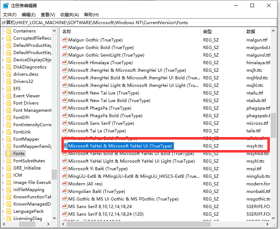
Task: Click the folder icon of DiskDiagnostics
Action: (x=9, y=67)
